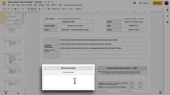170x95 pixels.
Task: Click empty learning outcome row 4
Action: [x=102, y=52]
